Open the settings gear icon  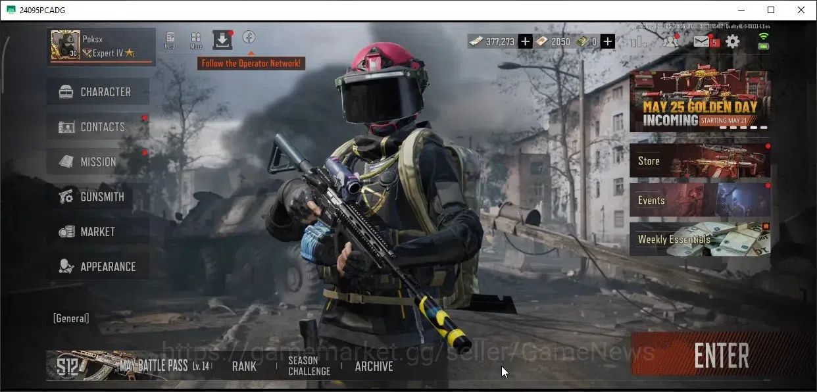tap(732, 41)
